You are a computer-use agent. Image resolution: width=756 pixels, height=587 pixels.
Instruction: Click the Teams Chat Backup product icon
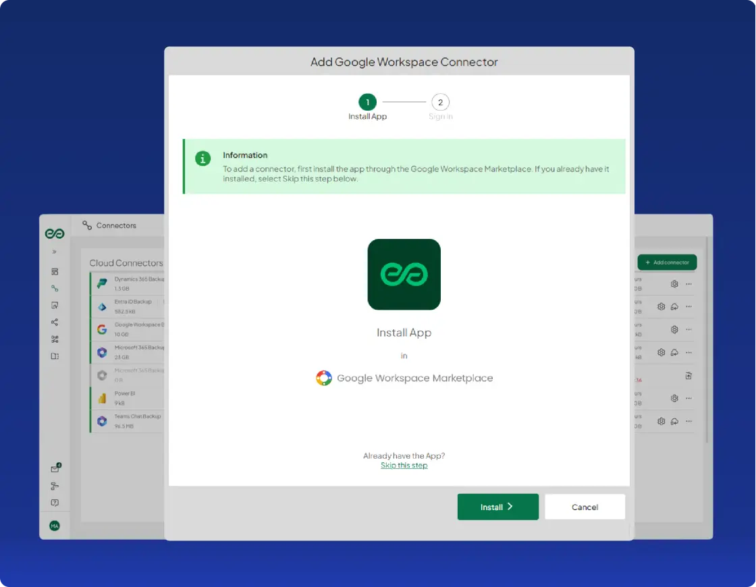tap(102, 421)
